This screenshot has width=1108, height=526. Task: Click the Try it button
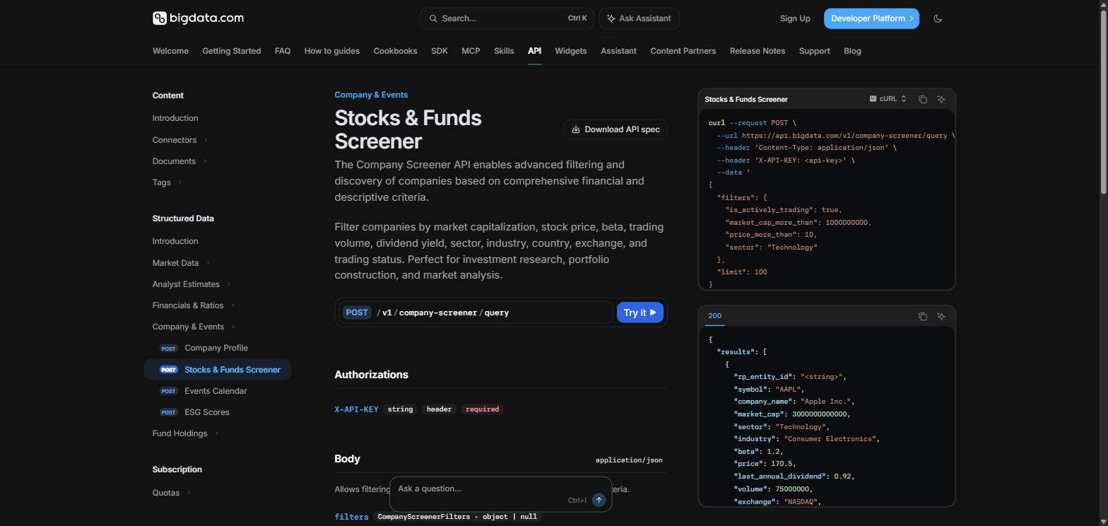[x=640, y=312]
